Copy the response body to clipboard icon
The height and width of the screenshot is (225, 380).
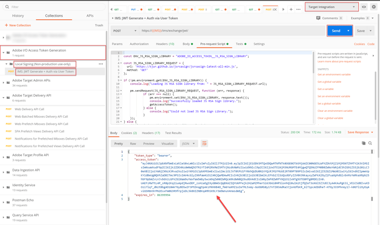pyautogui.click(x=363, y=143)
